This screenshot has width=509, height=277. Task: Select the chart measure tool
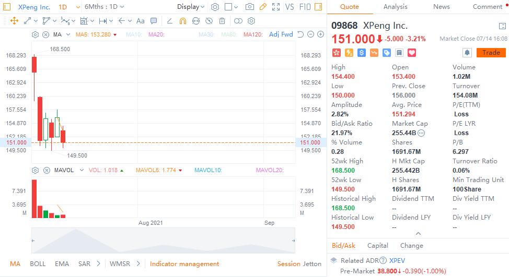[x=84, y=21]
